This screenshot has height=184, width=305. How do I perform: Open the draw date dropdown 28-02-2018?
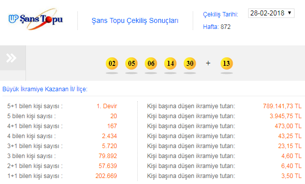[x=271, y=13]
